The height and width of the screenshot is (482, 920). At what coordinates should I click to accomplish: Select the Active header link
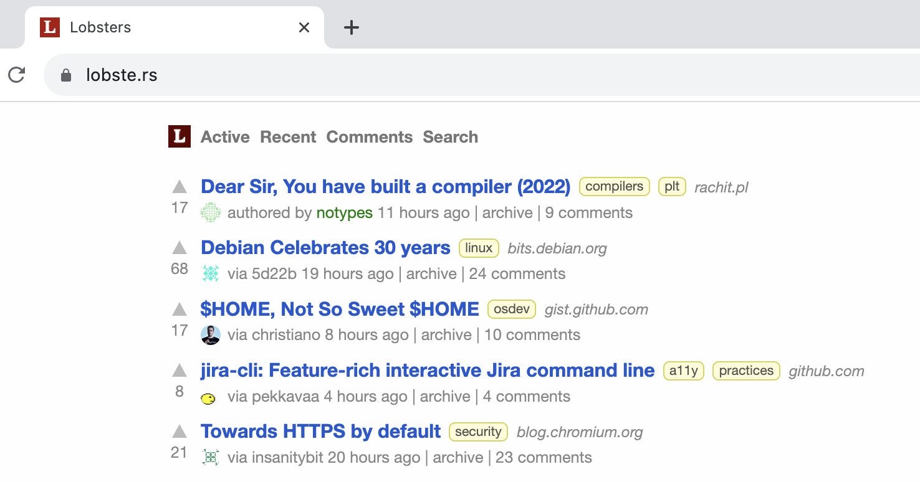(x=225, y=137)
